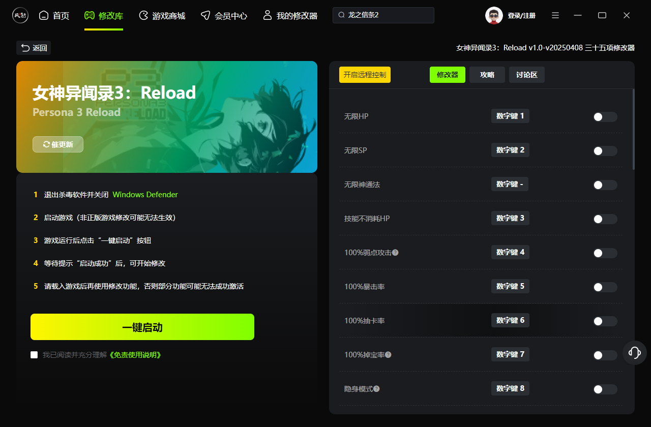This screenshot has height=427, width=651.
Task: Click the help icon beside 100%弱点攻击
Action: (395, 252)
